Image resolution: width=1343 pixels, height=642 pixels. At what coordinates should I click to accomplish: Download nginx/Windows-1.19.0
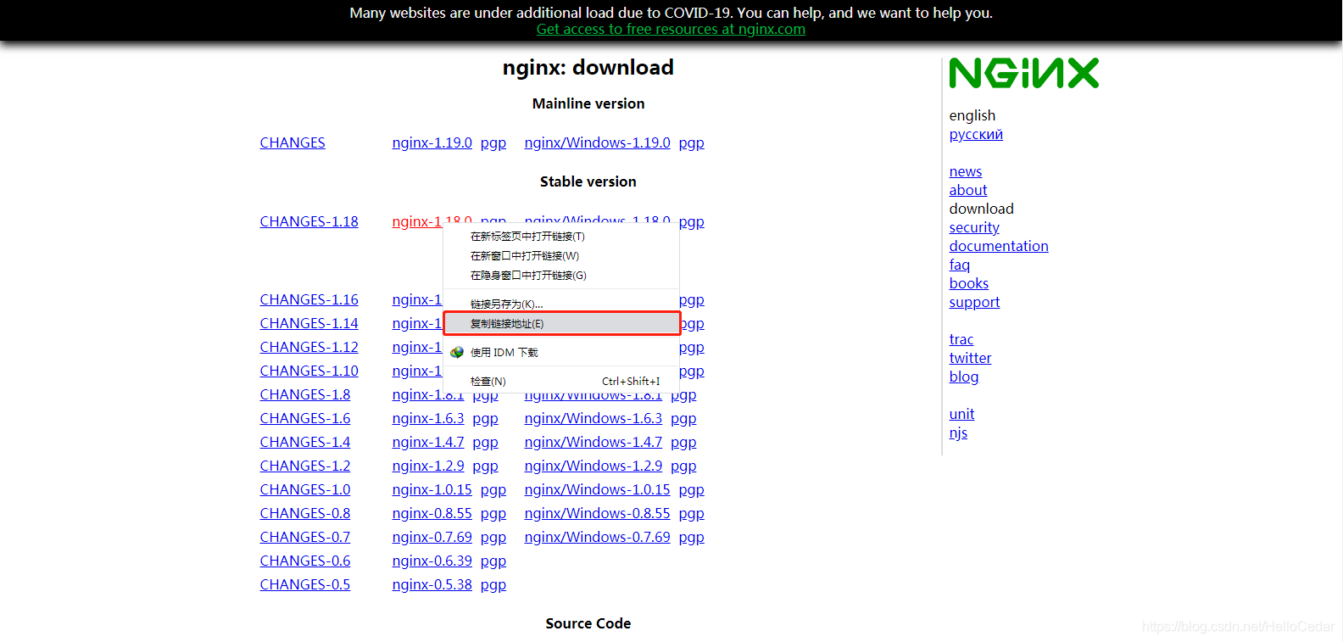point(597,142)
